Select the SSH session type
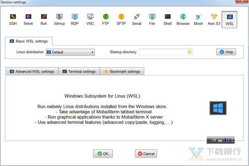This screenshot has height=166, width=249. click(x=13, y=19)
